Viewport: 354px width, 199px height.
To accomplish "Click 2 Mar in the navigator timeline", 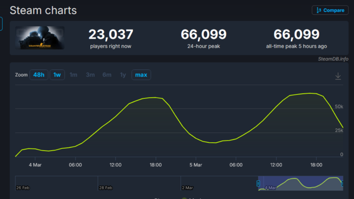I will pyautogui.click(x=187, y=188).
